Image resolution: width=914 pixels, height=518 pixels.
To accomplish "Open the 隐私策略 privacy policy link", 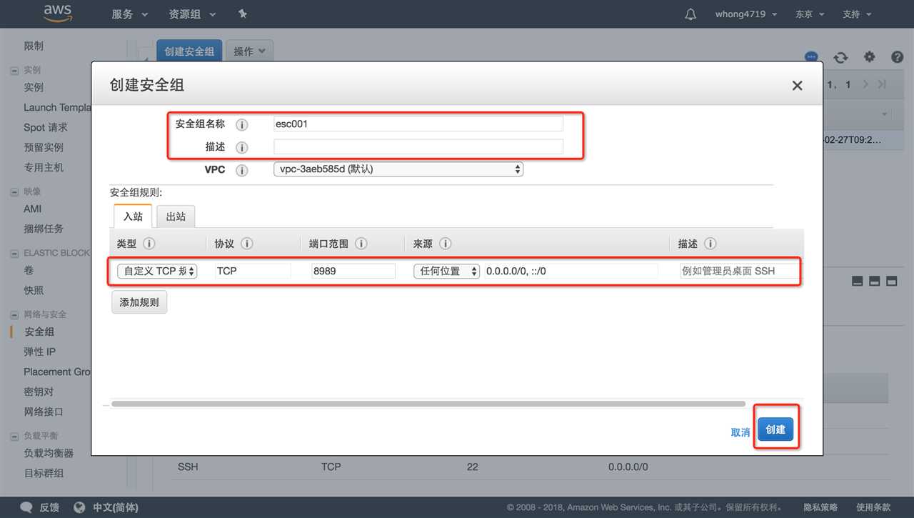I will [820, 507].
